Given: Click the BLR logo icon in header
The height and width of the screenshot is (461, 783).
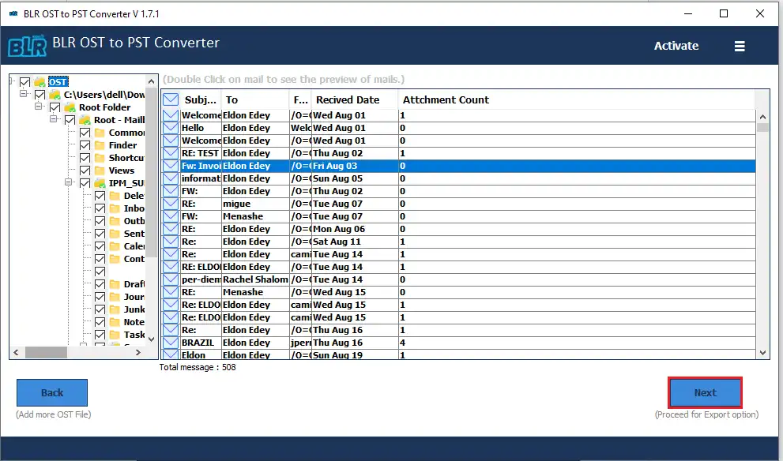Looking at the screenshot, I should pos(27,45).
